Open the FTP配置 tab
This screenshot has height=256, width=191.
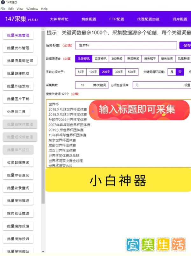117,19
